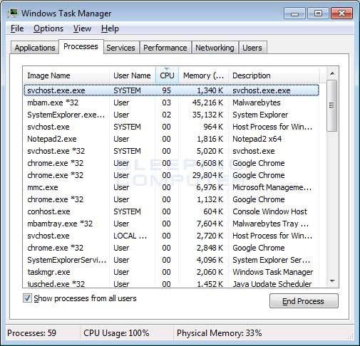Open the Options menu
Image resolution: width=360 pixels, height=346 pixels.
(x=48, y=28)
